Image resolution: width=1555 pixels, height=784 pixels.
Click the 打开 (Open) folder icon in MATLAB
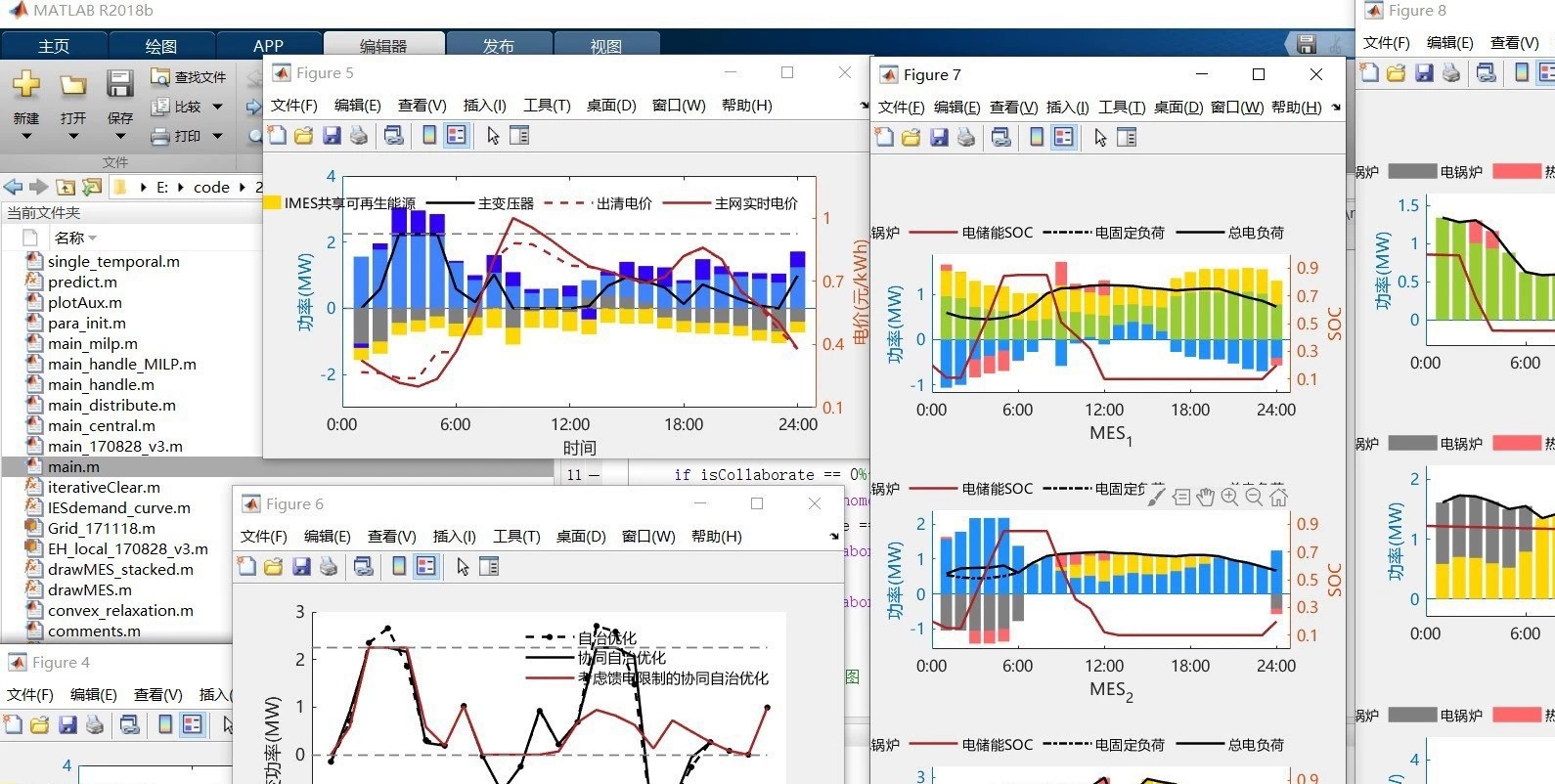72,85
